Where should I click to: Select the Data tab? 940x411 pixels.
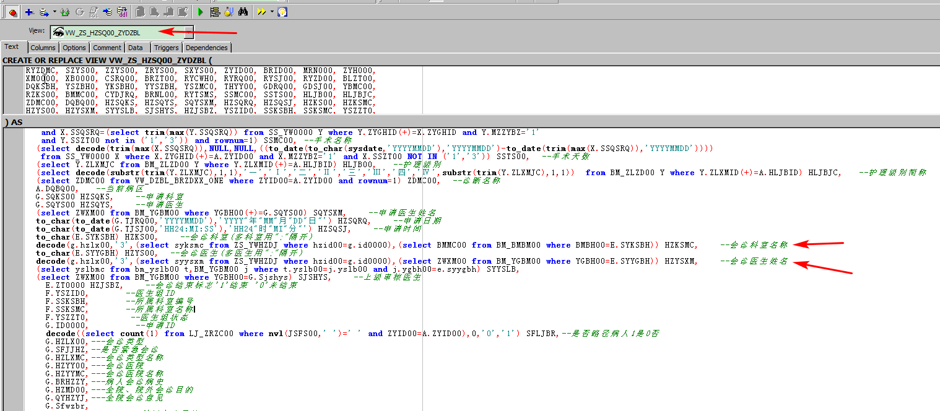(x=136, y=48)
